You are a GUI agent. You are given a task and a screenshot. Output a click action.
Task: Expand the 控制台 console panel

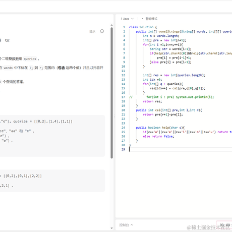tap(126, 225)
